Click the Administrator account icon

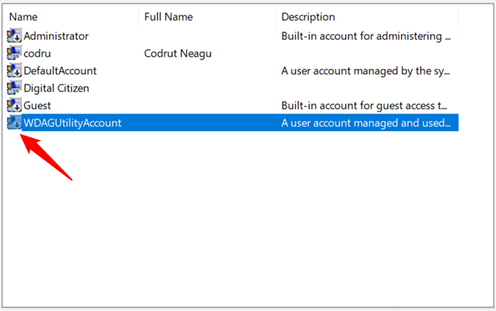coord(14,36)
